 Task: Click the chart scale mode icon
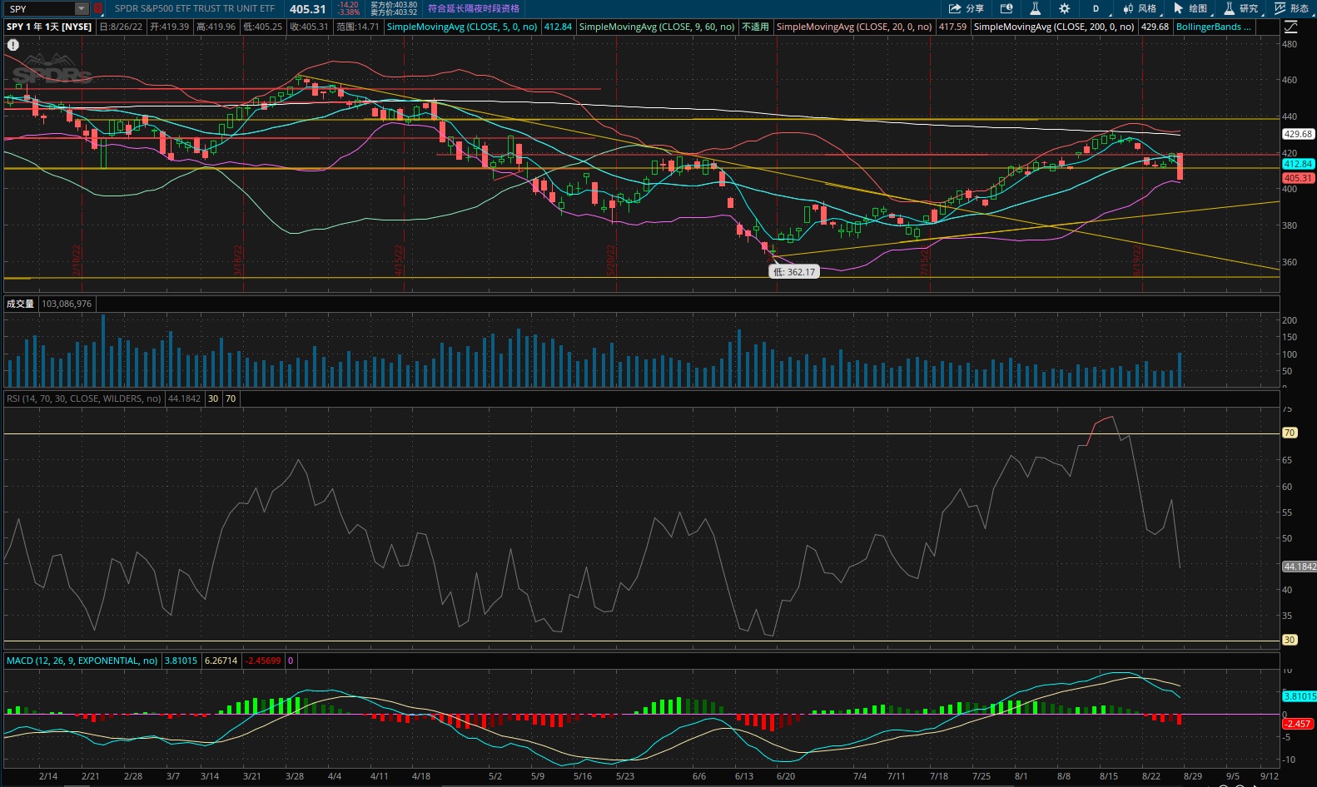pyautogui.click(x=1290, y=27)
